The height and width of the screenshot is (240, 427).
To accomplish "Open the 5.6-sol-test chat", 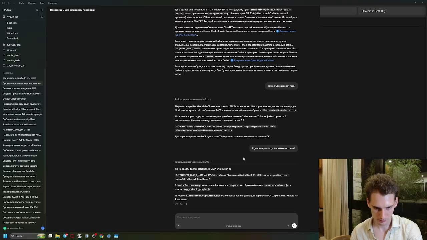I will click(x=12, y=33).
